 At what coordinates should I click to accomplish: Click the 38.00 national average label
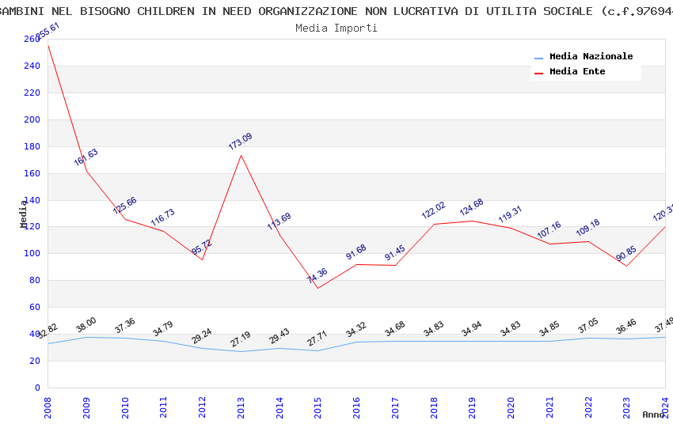(x=86, y=325)
